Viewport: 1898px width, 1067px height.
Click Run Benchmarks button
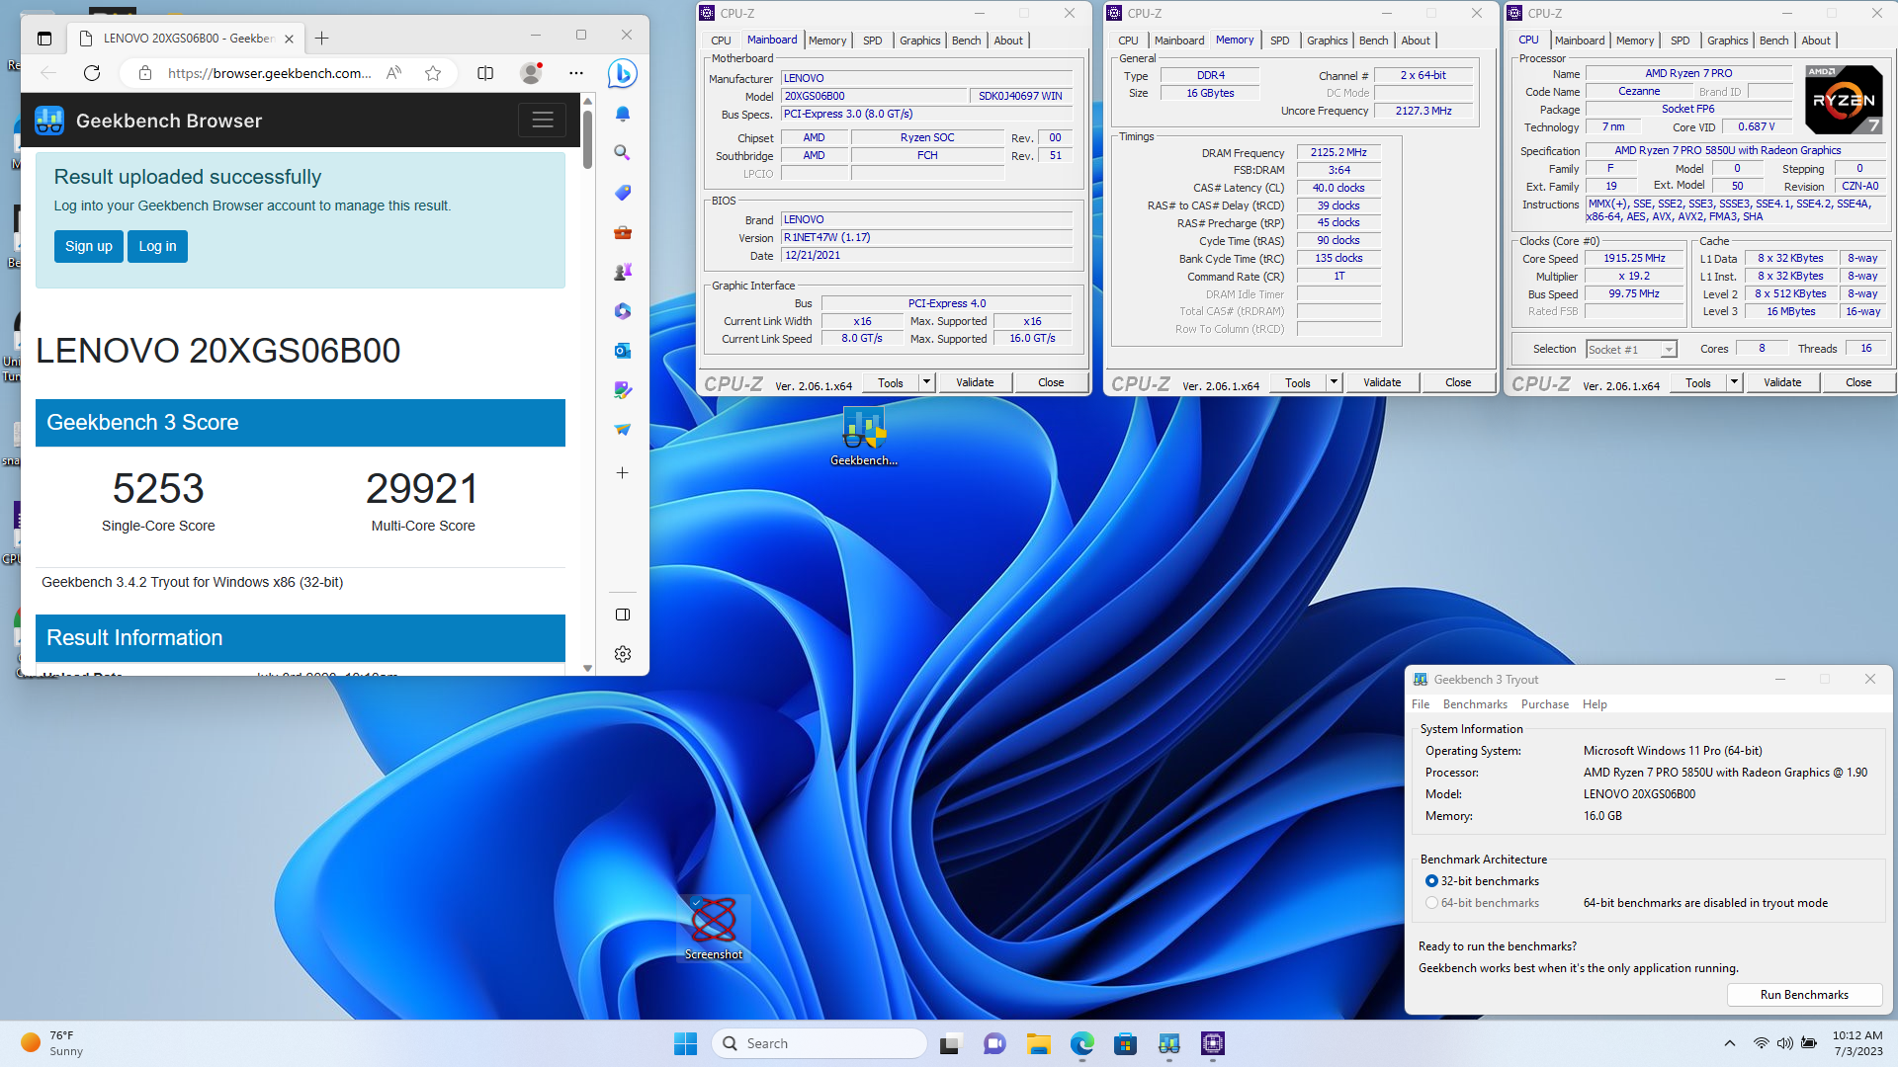(x=1804, y=995)
